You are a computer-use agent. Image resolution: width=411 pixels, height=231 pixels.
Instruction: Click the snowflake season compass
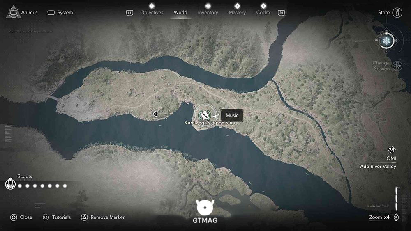pyautogui.click(x=386, y=41)
